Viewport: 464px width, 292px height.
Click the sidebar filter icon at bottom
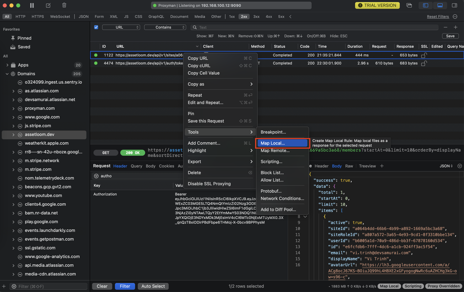(x=14, y=286)
